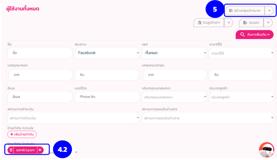Open the ภาษาที่ใช้ language dropdown
The height and width of the screenshot is (160, 277).
(x=241, y=53)
